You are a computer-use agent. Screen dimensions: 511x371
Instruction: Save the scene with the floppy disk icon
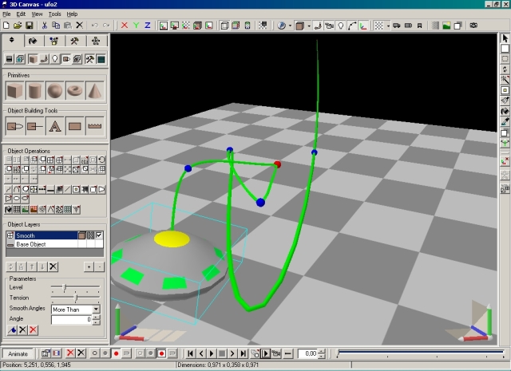(x=30, y=26)
